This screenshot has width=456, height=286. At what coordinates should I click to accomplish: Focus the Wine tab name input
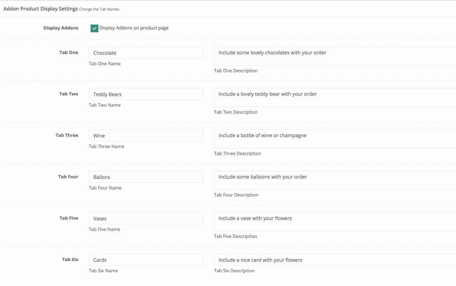click(146, 135)
